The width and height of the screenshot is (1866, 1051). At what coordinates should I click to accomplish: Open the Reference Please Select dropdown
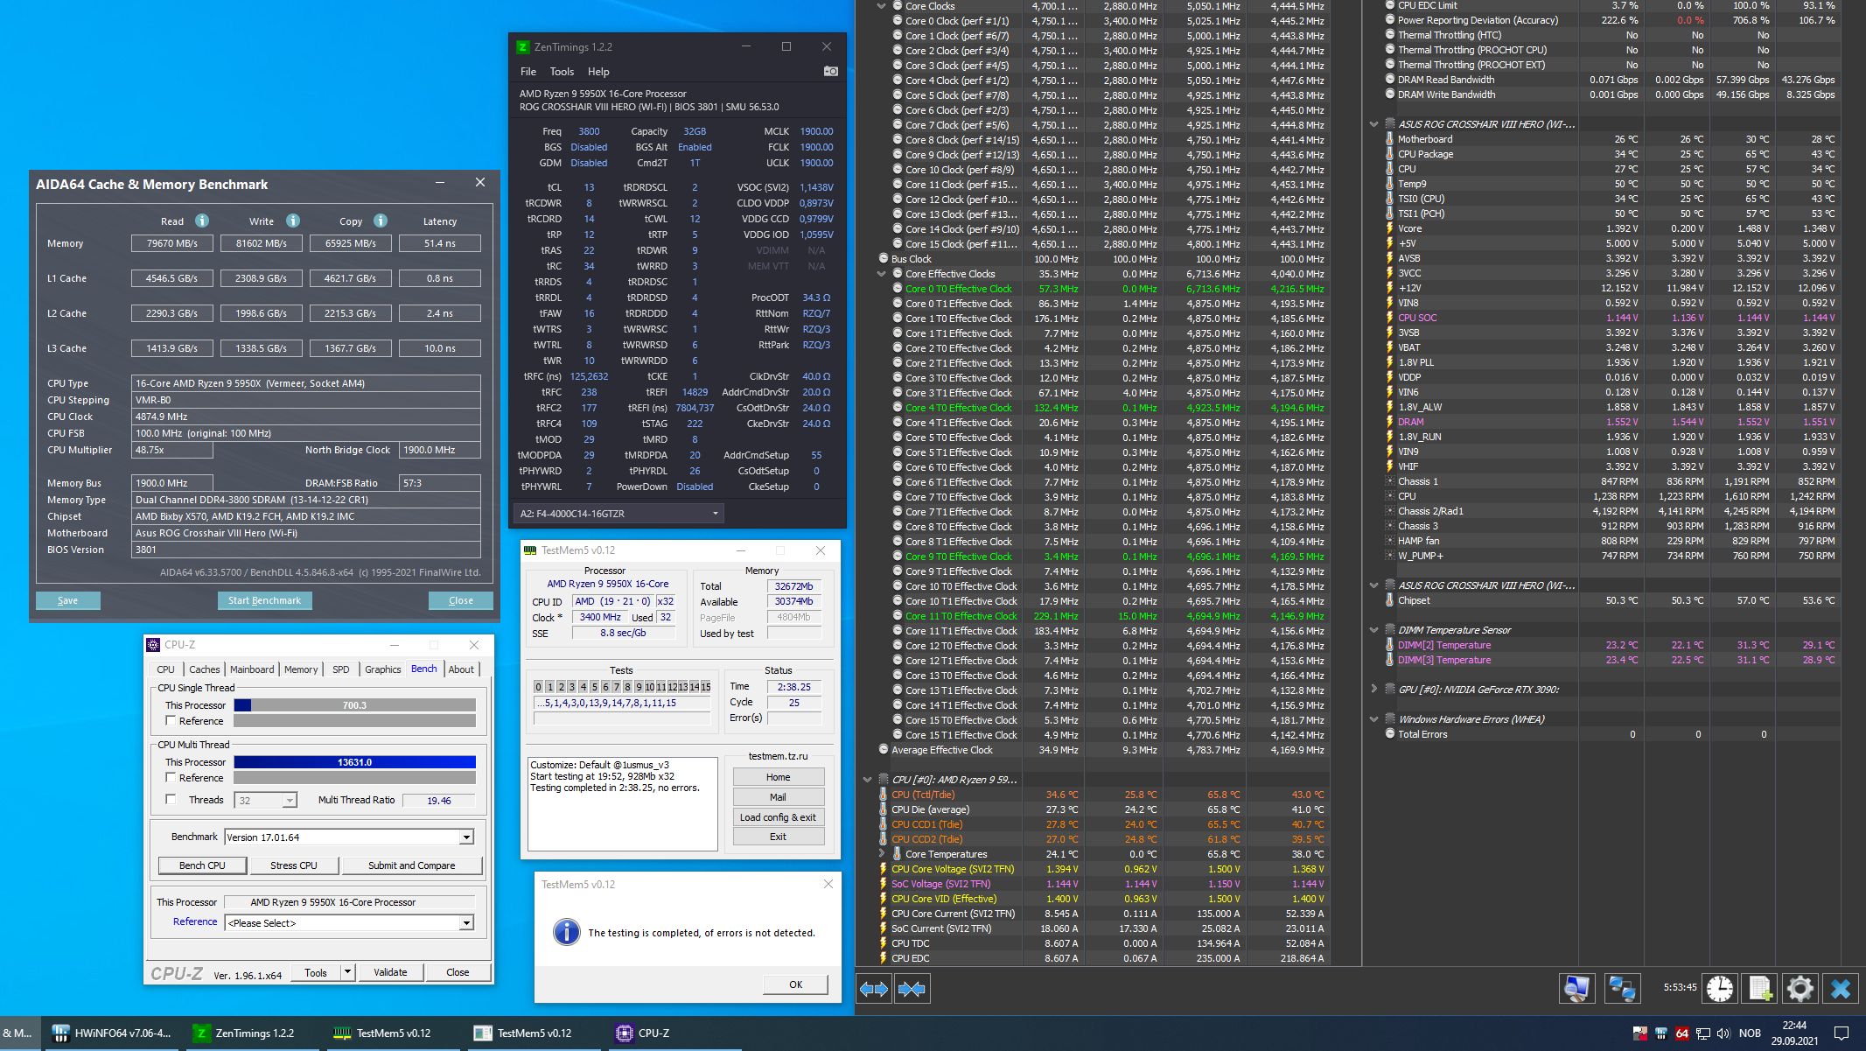point(466,923)
